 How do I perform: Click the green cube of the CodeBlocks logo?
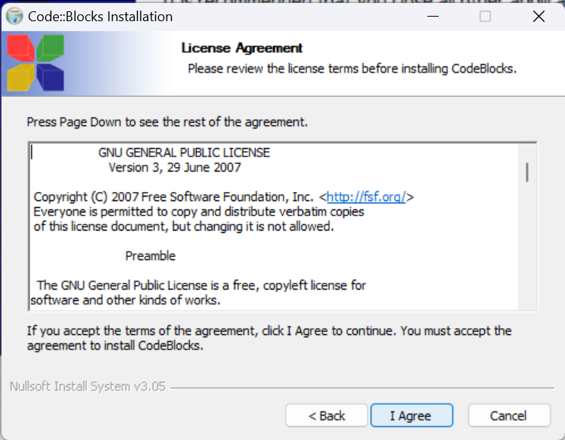(51, 48)
